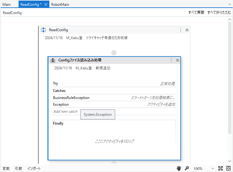Collapse the ReadConfig sequence
The height and width of the screenshot is (172, 233).
pos(187,30)
